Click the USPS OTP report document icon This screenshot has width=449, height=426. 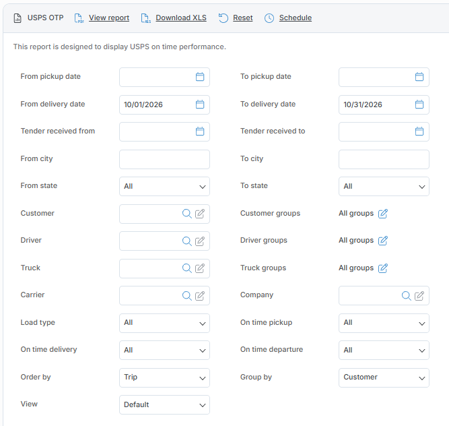pyautogui.click(x=18, y=18)
